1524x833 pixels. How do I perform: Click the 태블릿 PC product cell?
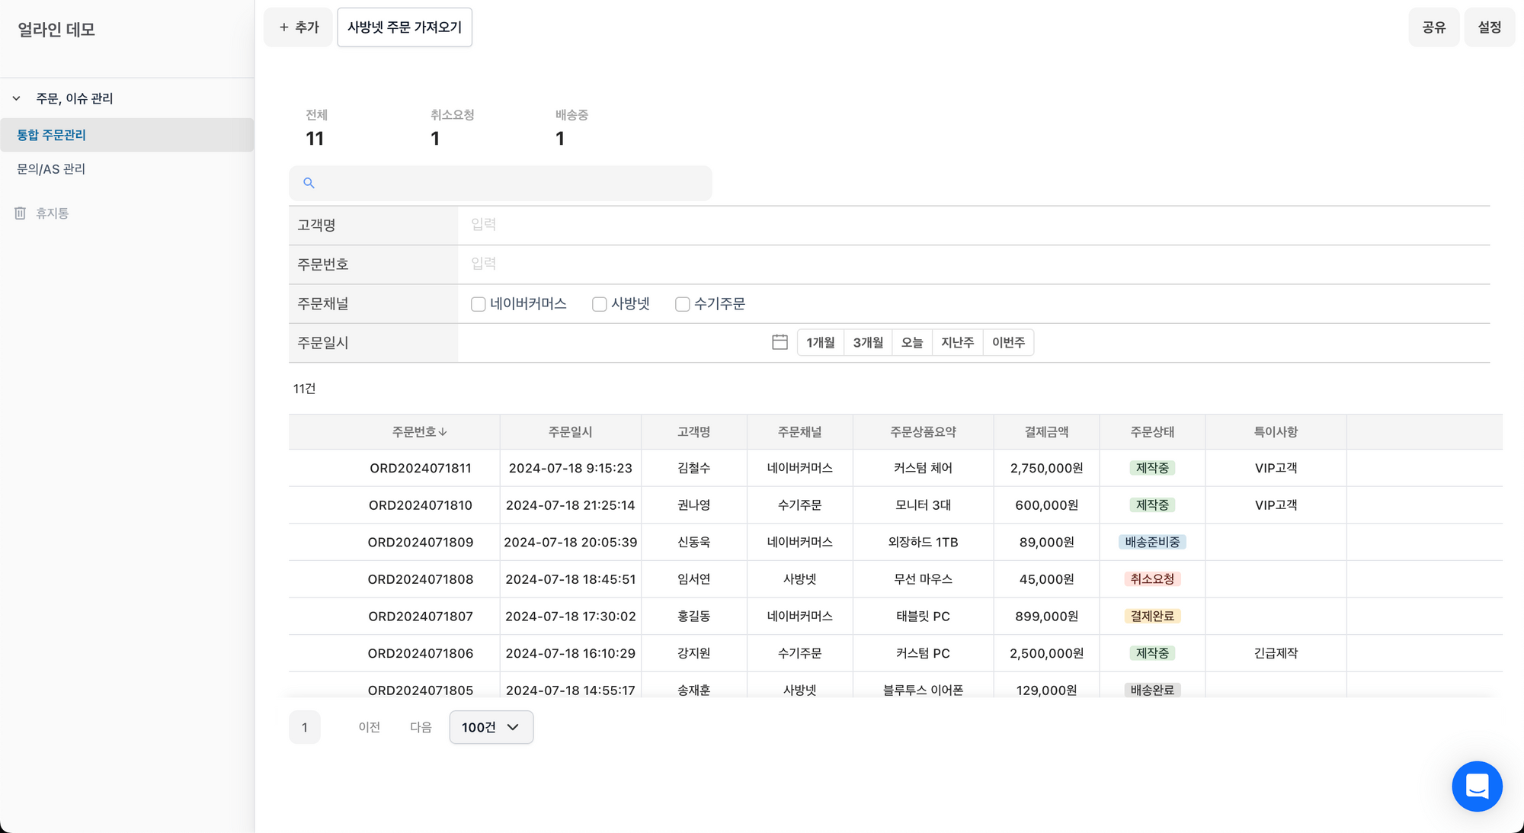(924, 616)
